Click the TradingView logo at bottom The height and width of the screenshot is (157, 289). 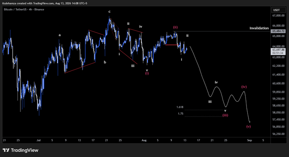point(20,150)
